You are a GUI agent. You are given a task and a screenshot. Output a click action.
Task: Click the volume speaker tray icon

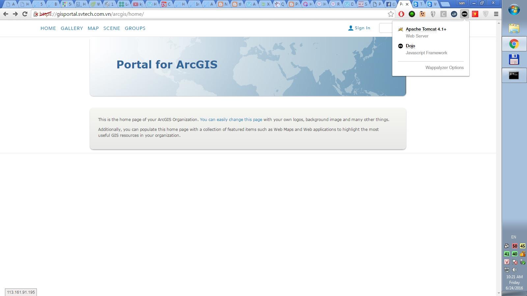pos(515,270)
